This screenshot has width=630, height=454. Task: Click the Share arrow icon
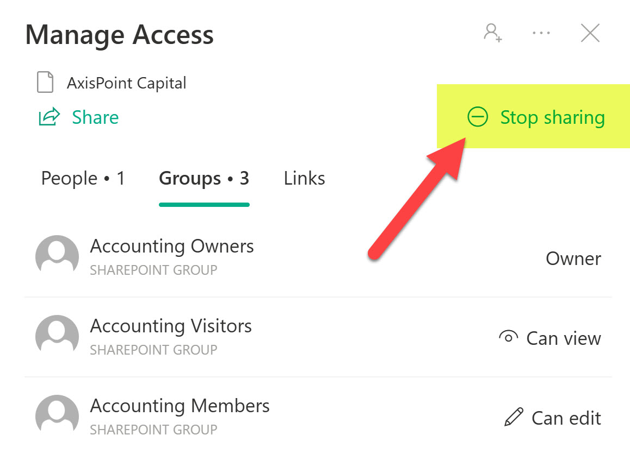click(49, 117)
